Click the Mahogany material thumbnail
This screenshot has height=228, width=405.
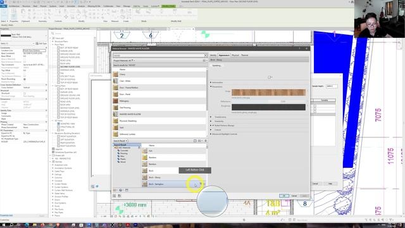[x=115, y=101]
